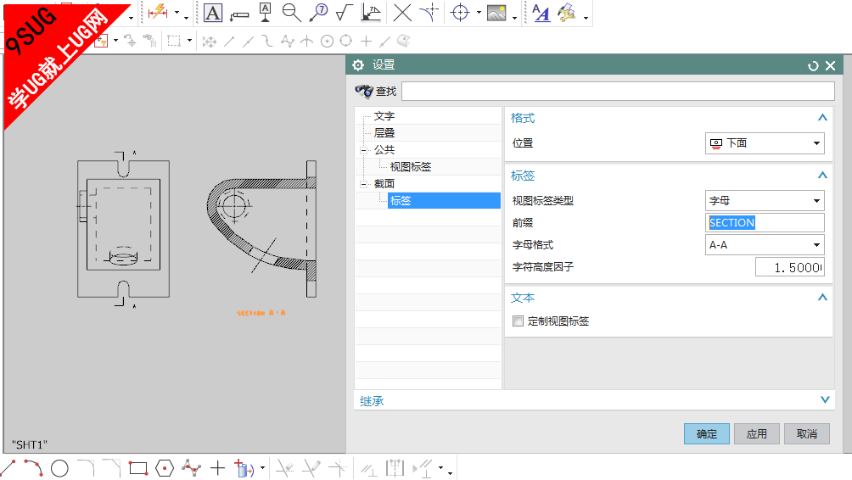Select the Fillet corner tool
852x480 pixels.
(x=86, y=467)
